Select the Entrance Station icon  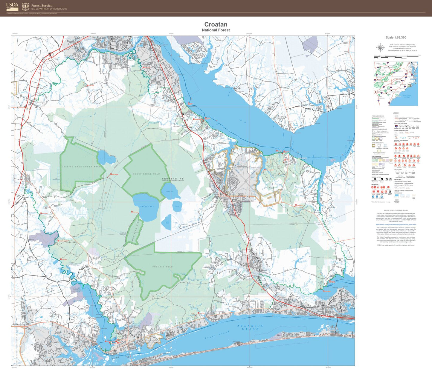[390, 191]
